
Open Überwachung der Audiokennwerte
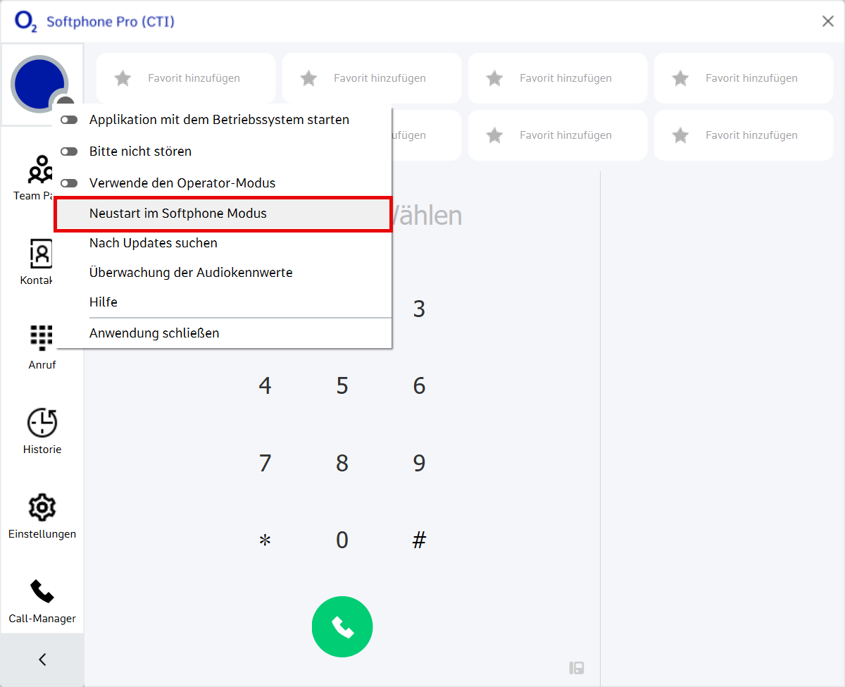pyautogui.click(x=190, y=273)
